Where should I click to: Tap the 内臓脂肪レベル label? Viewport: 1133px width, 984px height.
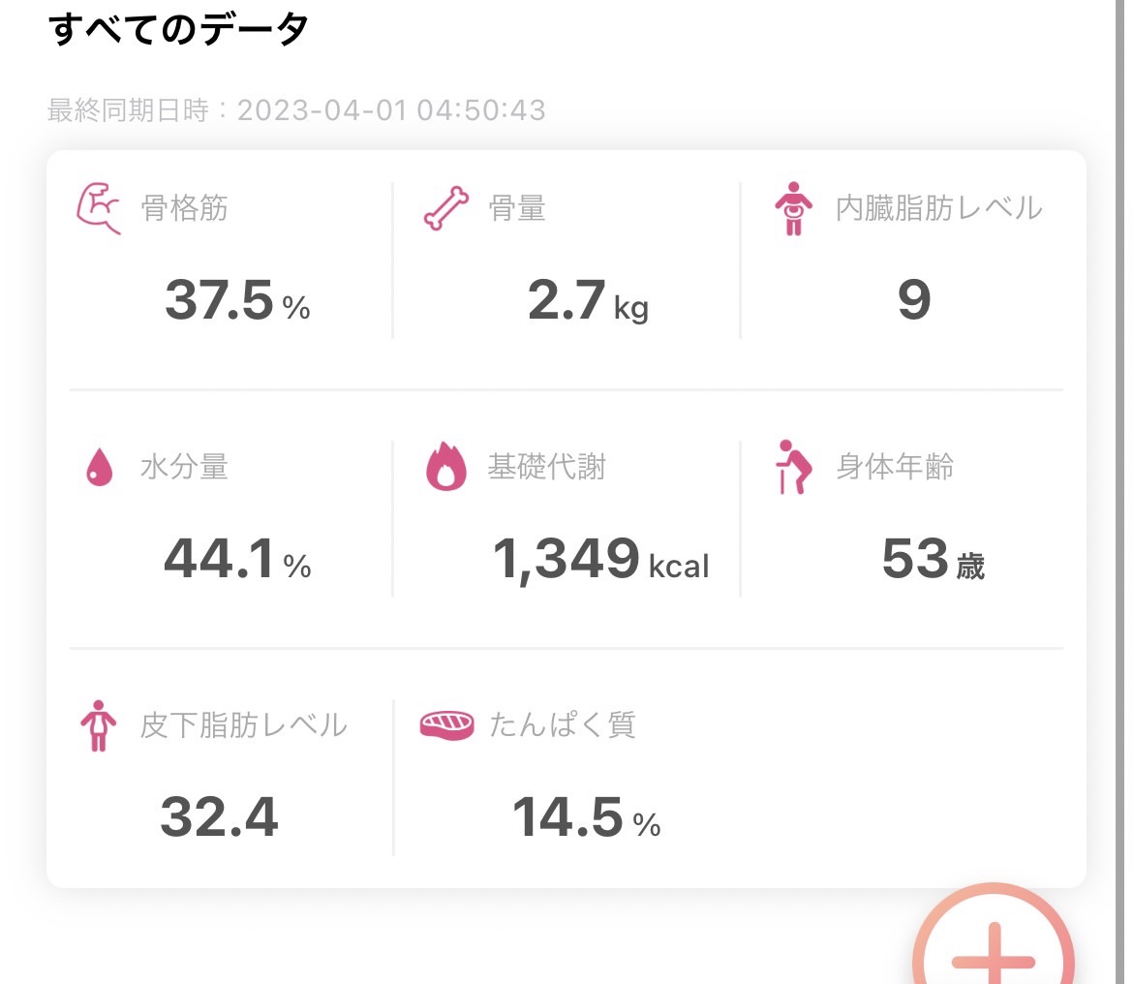tap(938, 208)
